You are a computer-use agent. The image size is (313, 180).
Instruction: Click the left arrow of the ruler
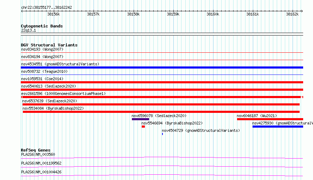pyautogui.click(x=22, y=11)
